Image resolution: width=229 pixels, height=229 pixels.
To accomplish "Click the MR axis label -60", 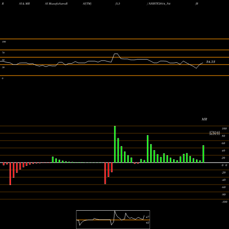I will (224, 187).
